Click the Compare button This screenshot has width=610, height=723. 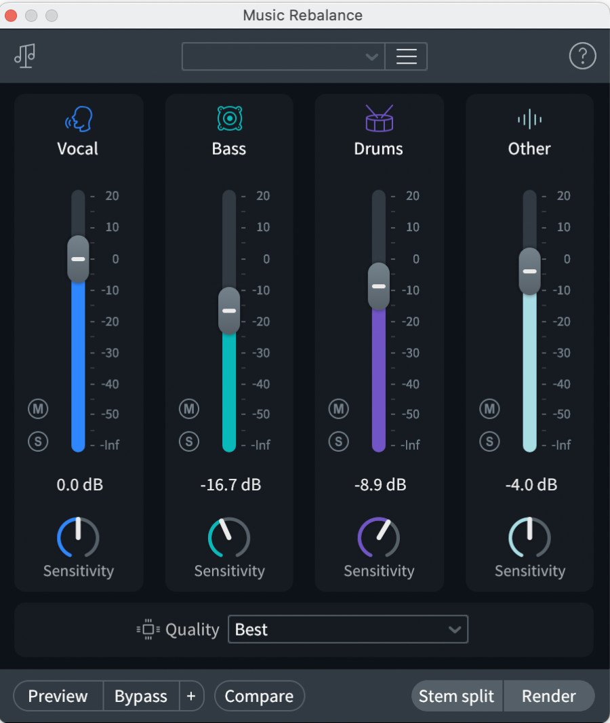coord(260,696)
